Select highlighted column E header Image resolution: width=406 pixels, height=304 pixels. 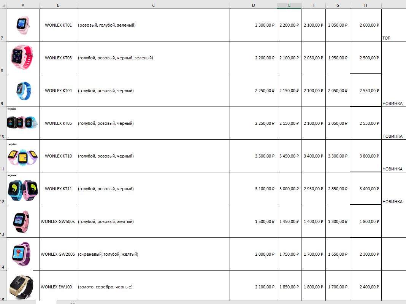[289, 5]
